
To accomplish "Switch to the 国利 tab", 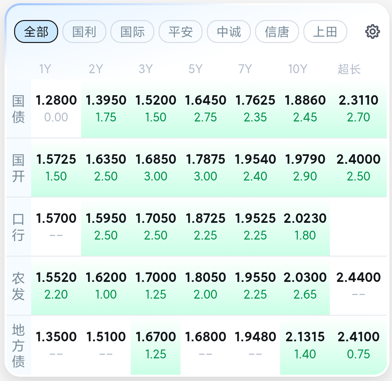I will pyautogui.click(x=84, y=32).
